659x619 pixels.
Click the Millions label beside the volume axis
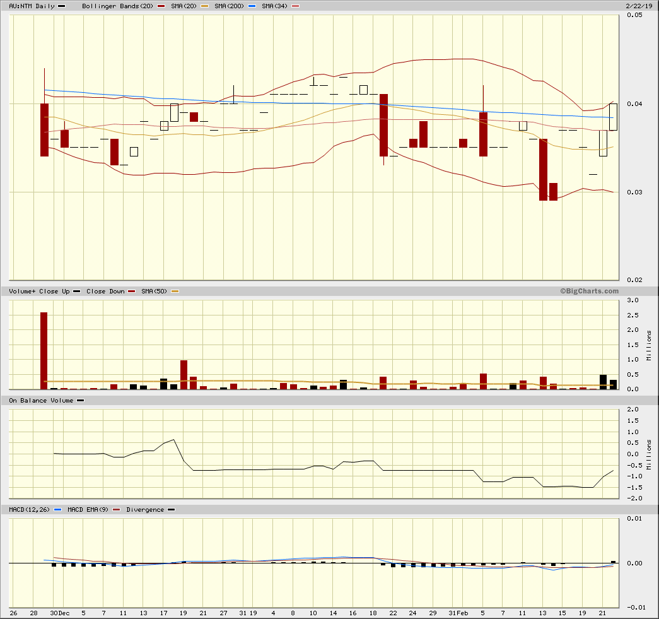tap(649, 345)
